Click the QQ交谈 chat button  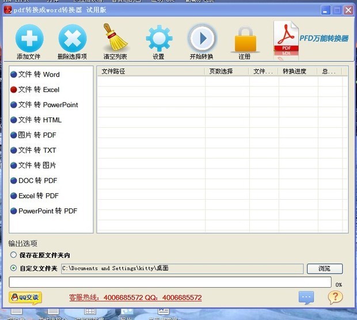point(25,298)
